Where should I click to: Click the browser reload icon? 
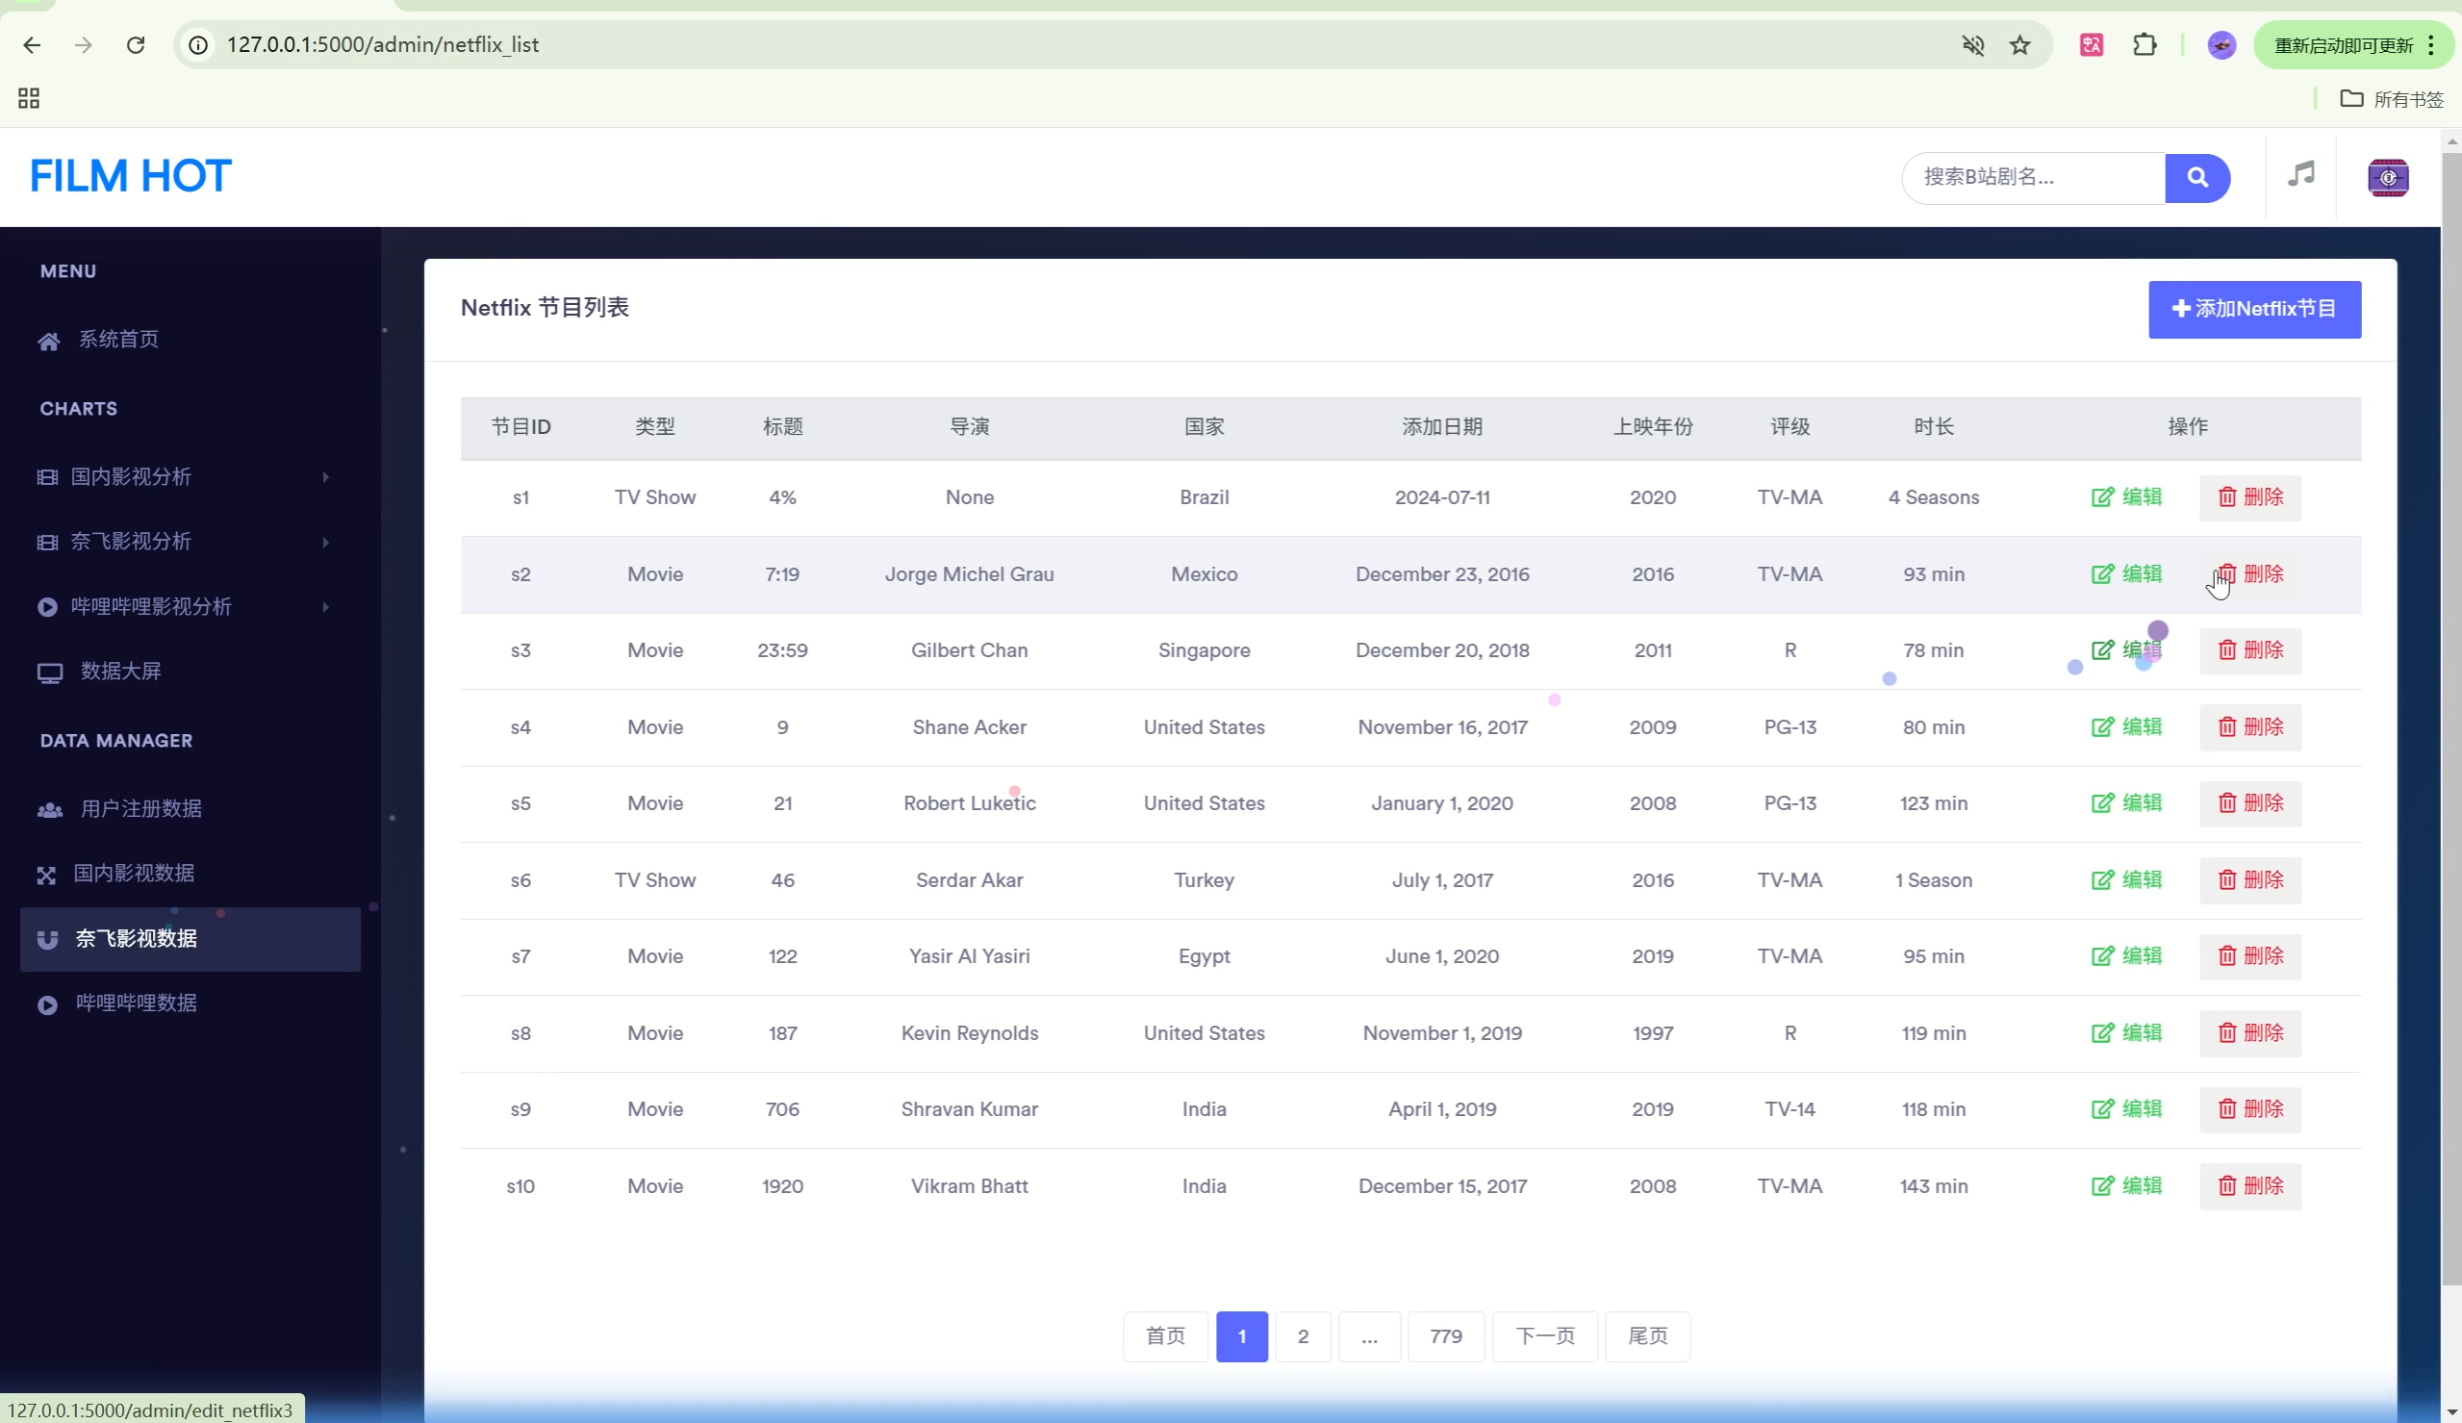click(136, 45)
